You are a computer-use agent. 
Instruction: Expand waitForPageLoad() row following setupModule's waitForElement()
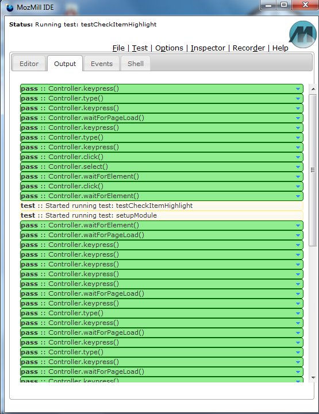pos(298,235)
